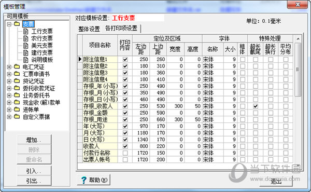Uncheck 打印内容 for 存根_金额
The height and width of the screenshot is (192, 311).
(x=125, y=113)
